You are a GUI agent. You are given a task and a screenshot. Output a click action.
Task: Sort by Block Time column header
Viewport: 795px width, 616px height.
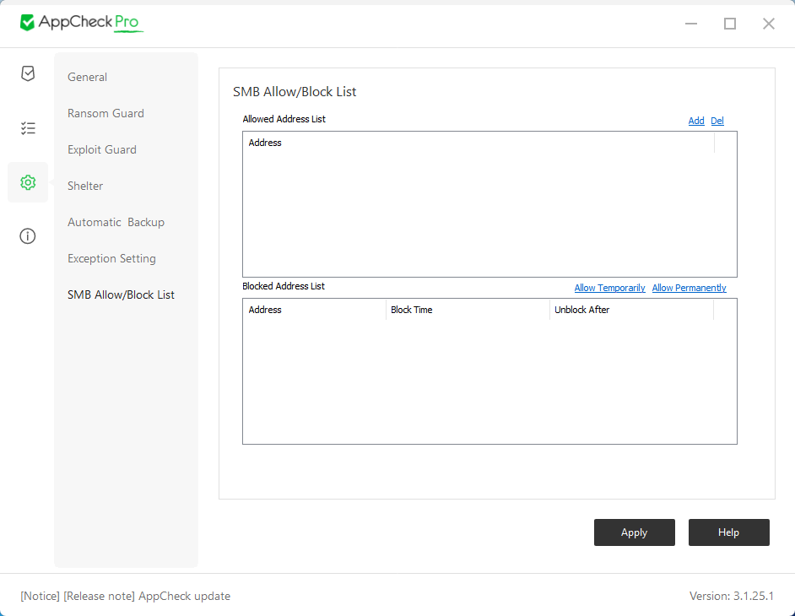click(x=468, y=310)
